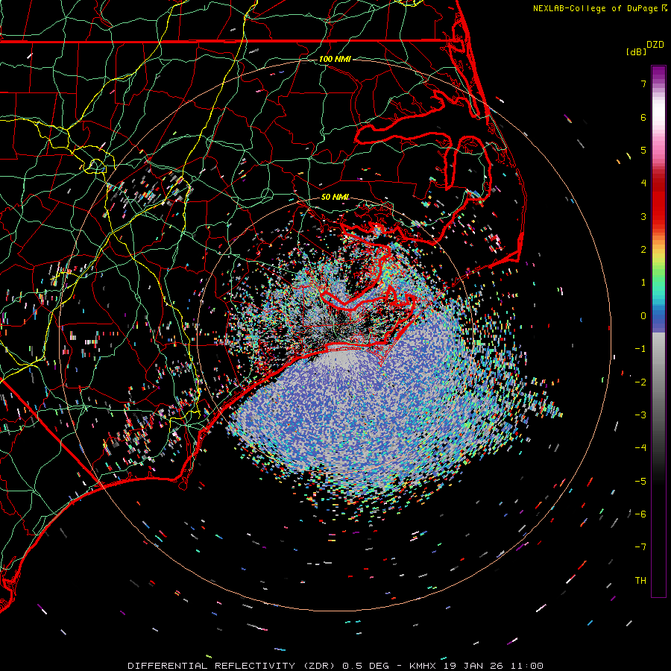Click the 19 JAN 26 date text
671x671 pixels.
[473, 666]
